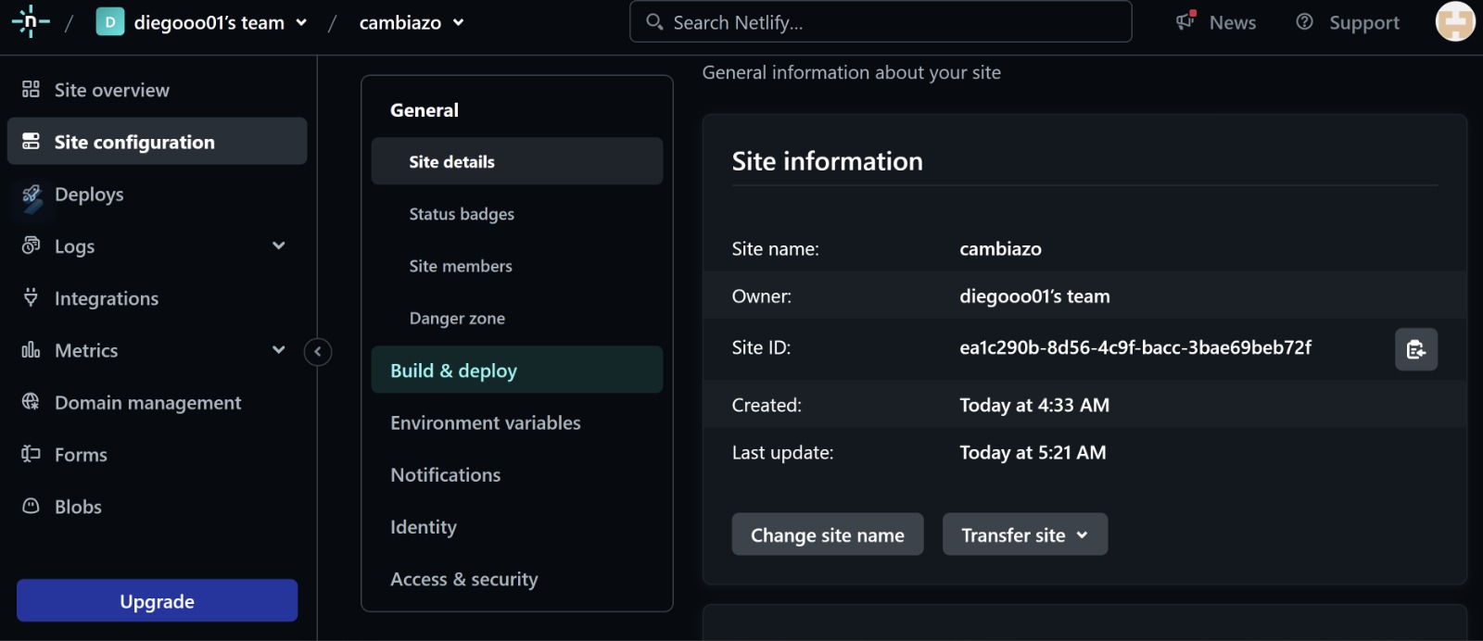The width and height of the screenshot is (1483, 641).
Task: Open Site configuration page
Action: (x=157, y=141)
